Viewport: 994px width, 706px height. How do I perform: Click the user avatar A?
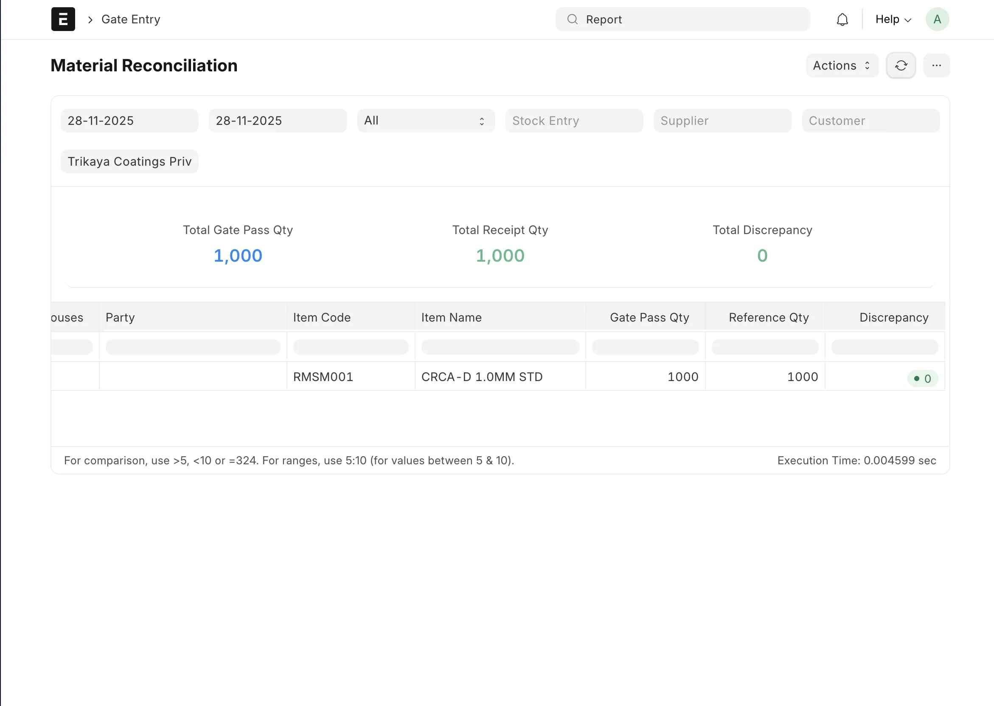pyautogui.click(x=937, y=20)
